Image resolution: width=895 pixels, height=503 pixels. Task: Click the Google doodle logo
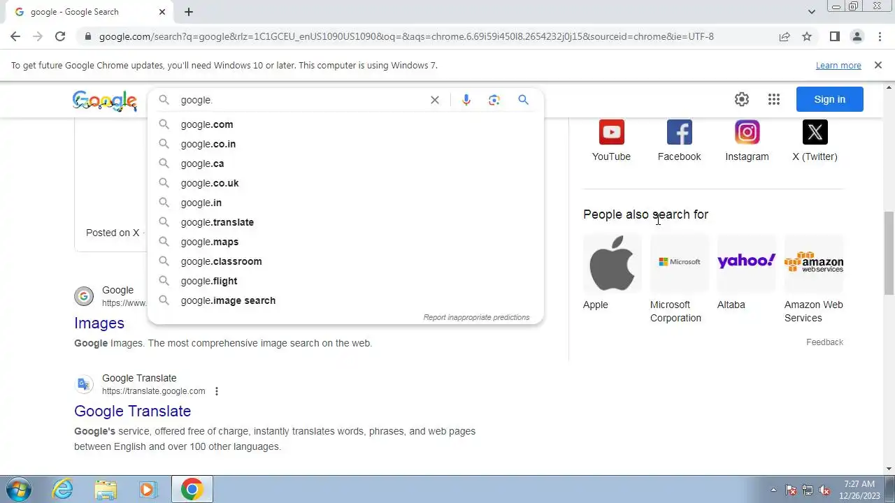pyautogui.click(x=105, y=101)
